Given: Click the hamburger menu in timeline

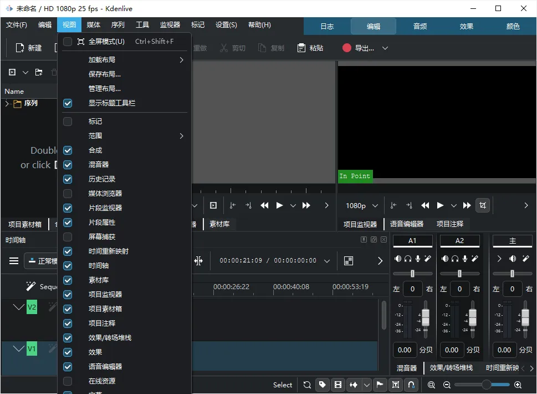Looking at the screenshot, I should click(x=14, y=261).
